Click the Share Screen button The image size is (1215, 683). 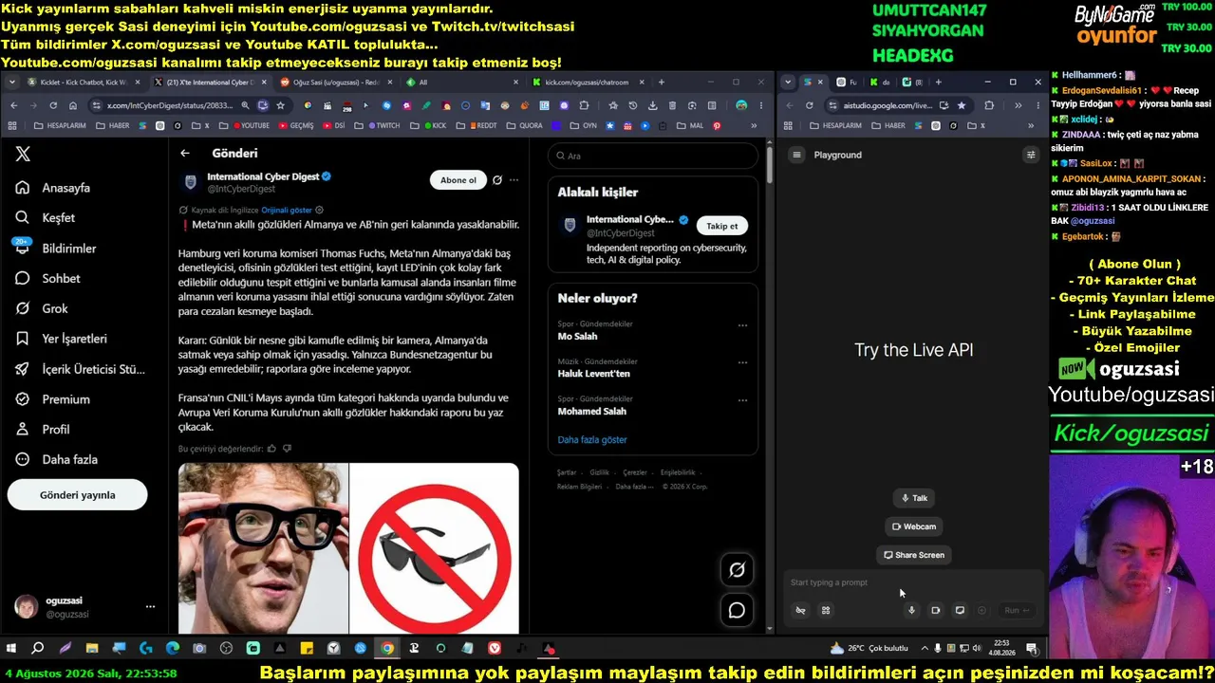(914, 555)
